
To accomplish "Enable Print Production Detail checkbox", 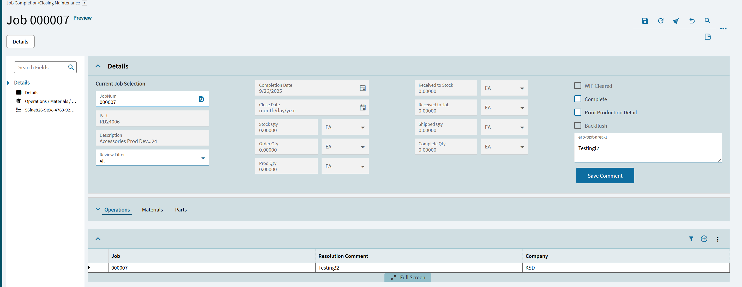I will [x=577, y=112].
